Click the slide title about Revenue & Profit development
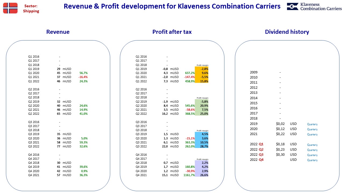 [x=172, y=6]
